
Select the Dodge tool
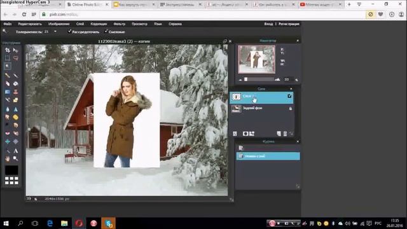pyautogui.click(x=8, y=125)
